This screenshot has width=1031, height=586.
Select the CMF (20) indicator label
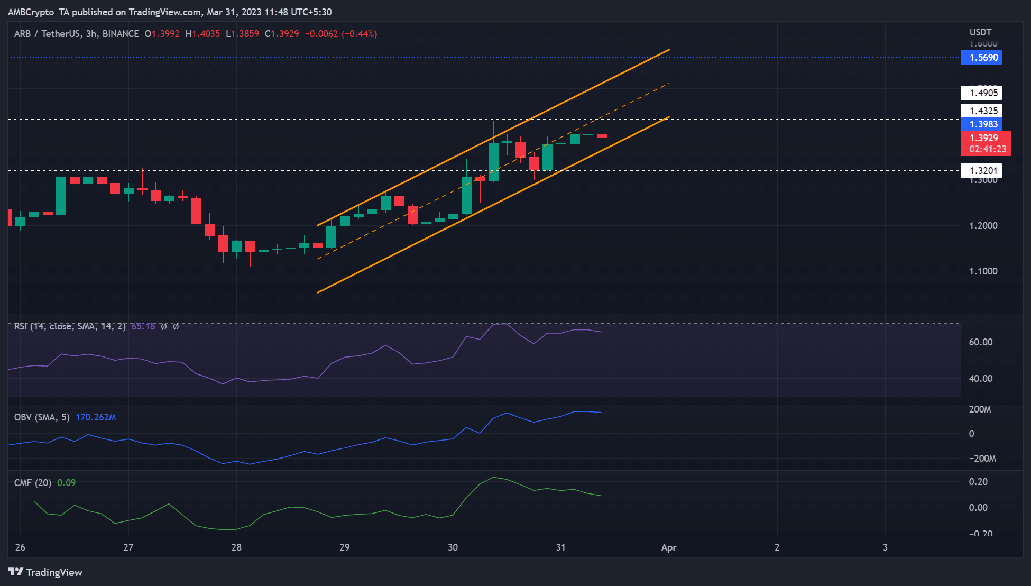[x=33, y=483]
